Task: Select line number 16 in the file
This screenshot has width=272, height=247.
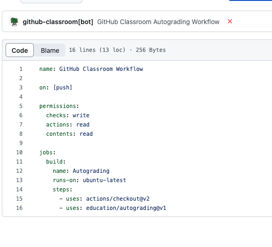Action: 19,208
